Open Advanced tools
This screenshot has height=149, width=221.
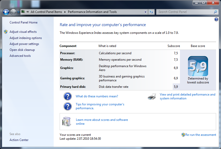(x=20, y=56)
